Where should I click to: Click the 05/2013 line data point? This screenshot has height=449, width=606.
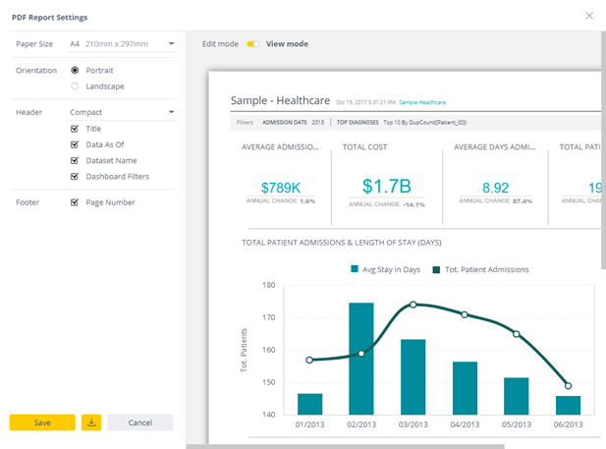[x=517, y=334]
